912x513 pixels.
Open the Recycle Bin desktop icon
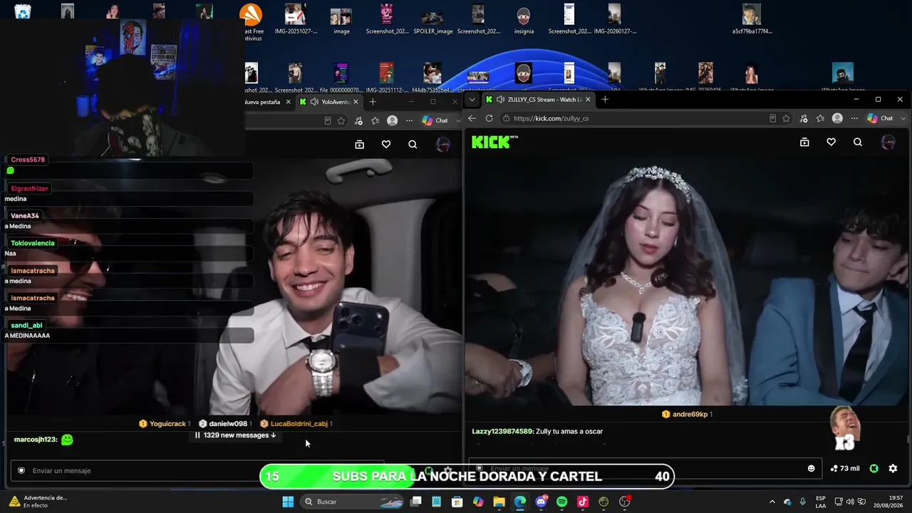[23, 13]
